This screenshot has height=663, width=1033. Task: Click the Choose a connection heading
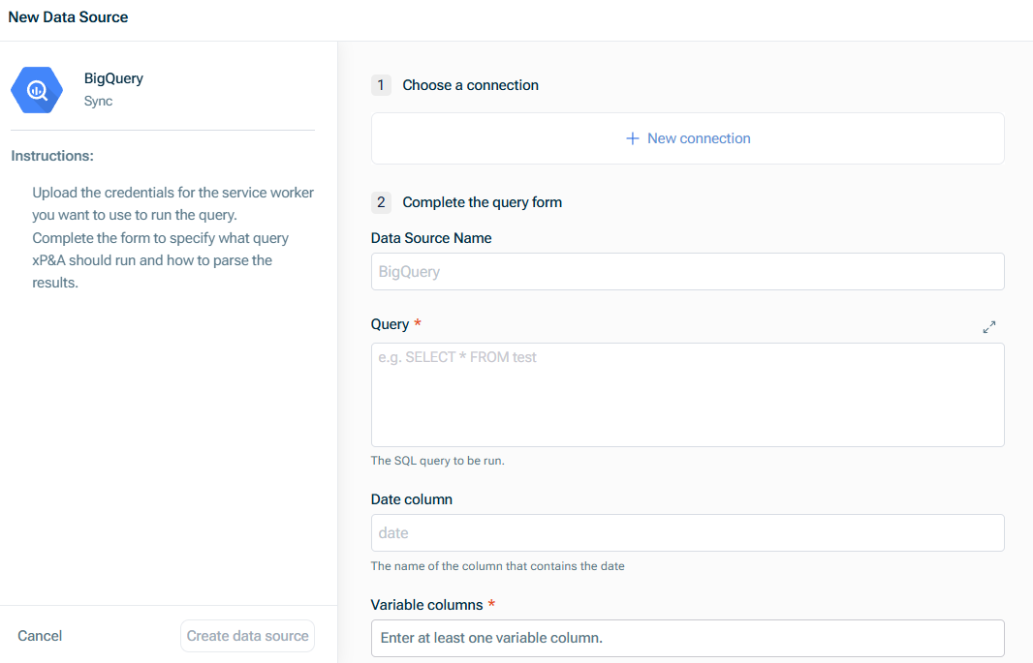click(x=470, y=85)
